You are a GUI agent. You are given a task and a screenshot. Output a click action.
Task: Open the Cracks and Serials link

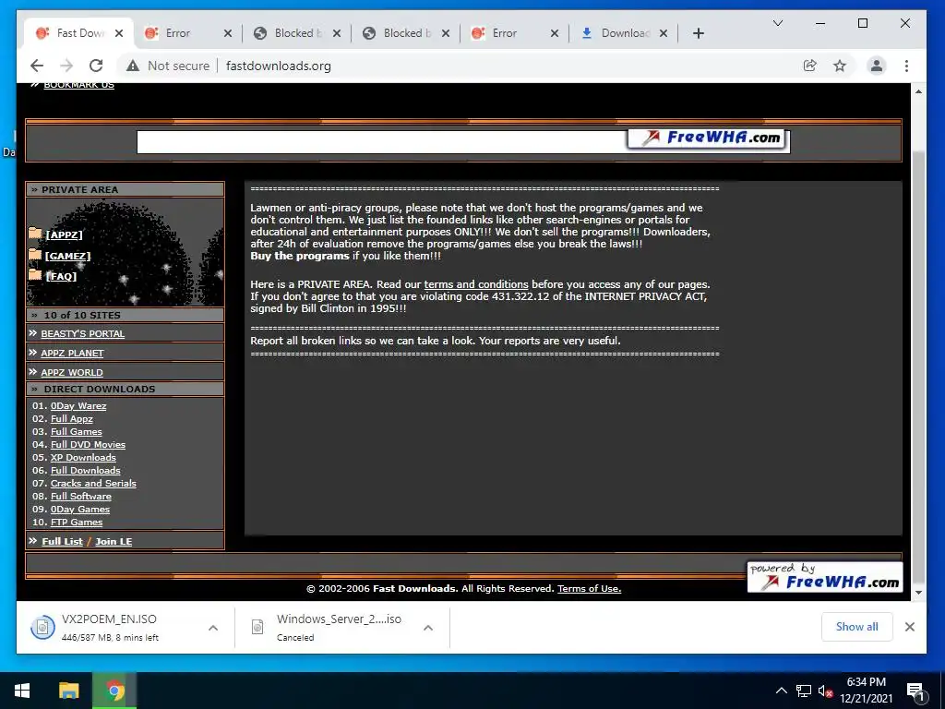tap(93, 483)
